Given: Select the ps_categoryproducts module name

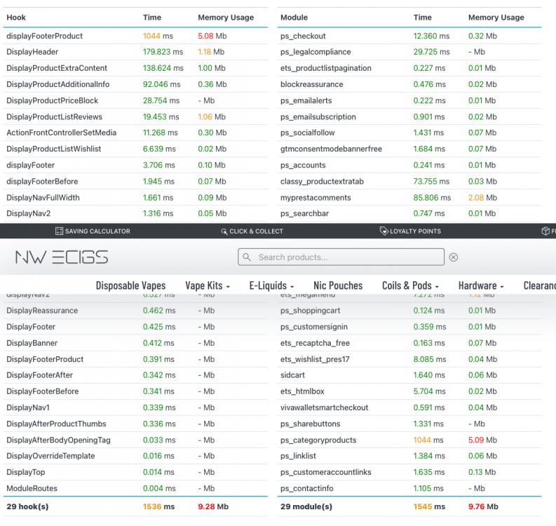Looking at the screenshot, I should [x=318, y=440].
